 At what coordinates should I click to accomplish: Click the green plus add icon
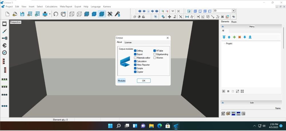[235, 37]
